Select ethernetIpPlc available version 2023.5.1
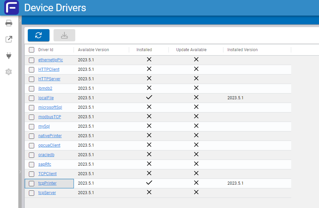Image resolution: width=319 pixels, height=208 pixels. coord(86,60)
